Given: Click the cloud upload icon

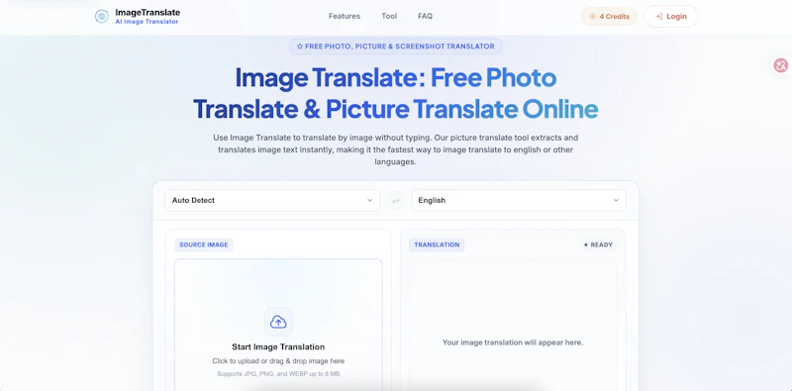Looking at the screenshot, I should [278, 322].
